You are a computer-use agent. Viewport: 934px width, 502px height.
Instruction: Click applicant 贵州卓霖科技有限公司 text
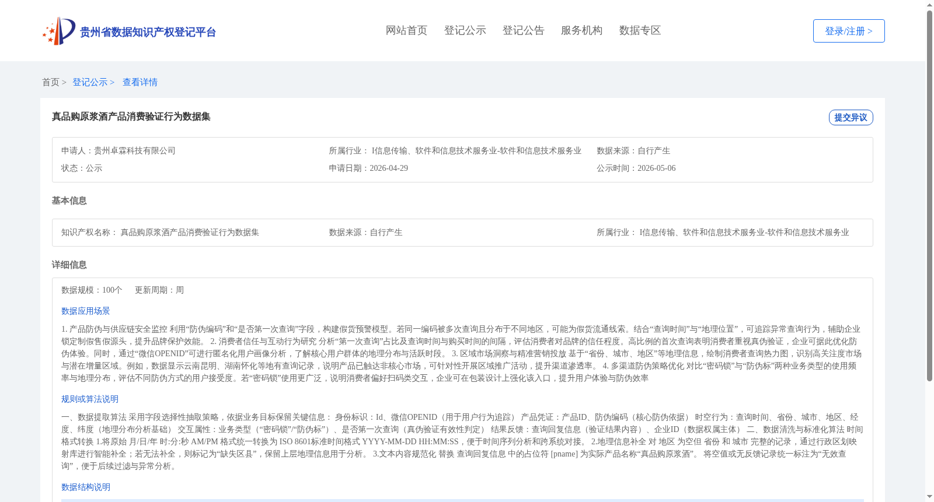(x=135, y=150)
